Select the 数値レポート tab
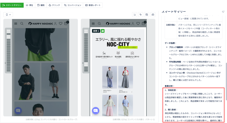The width and height of the screenshot is (227, 123). pyautogui.click(x=93, y=5)
